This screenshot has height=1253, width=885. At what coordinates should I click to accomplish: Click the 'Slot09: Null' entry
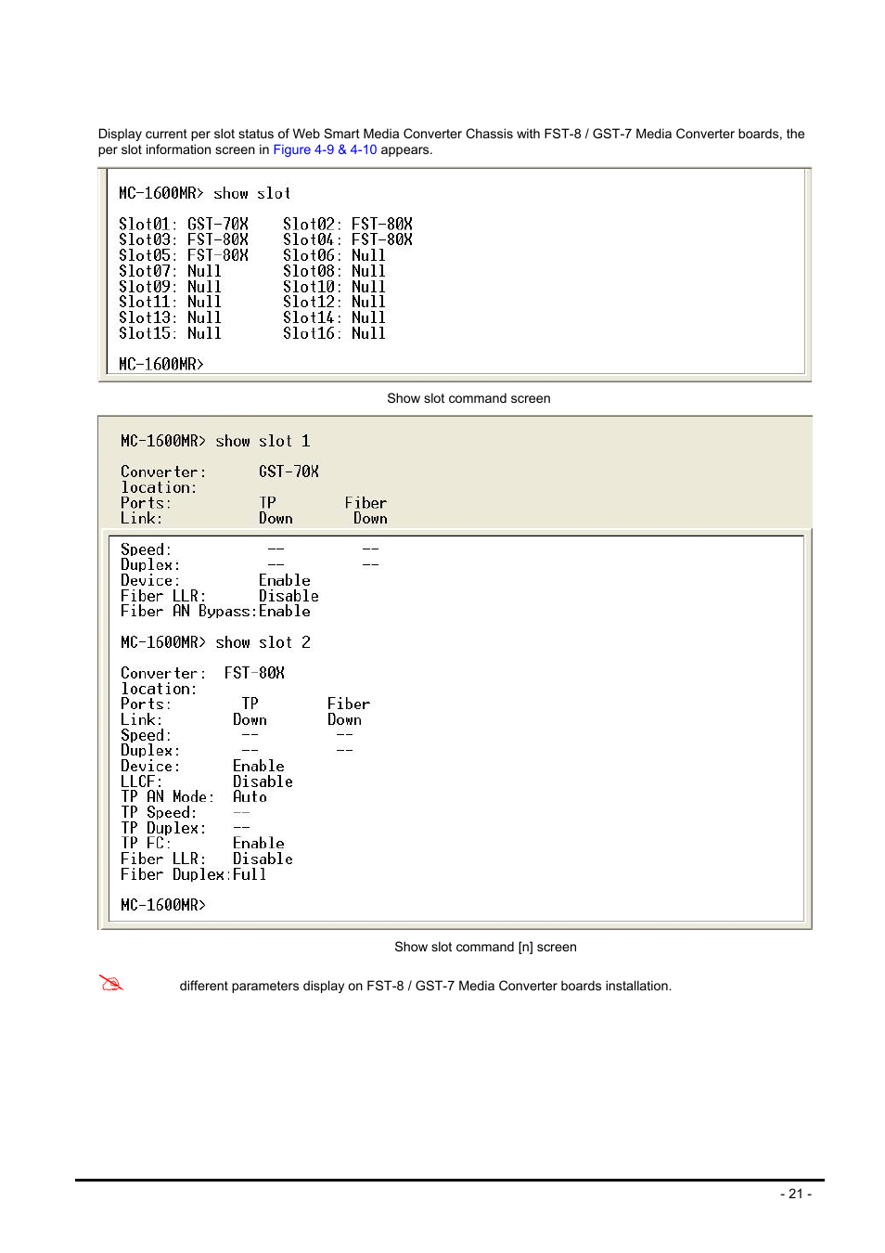pos(170,287)
